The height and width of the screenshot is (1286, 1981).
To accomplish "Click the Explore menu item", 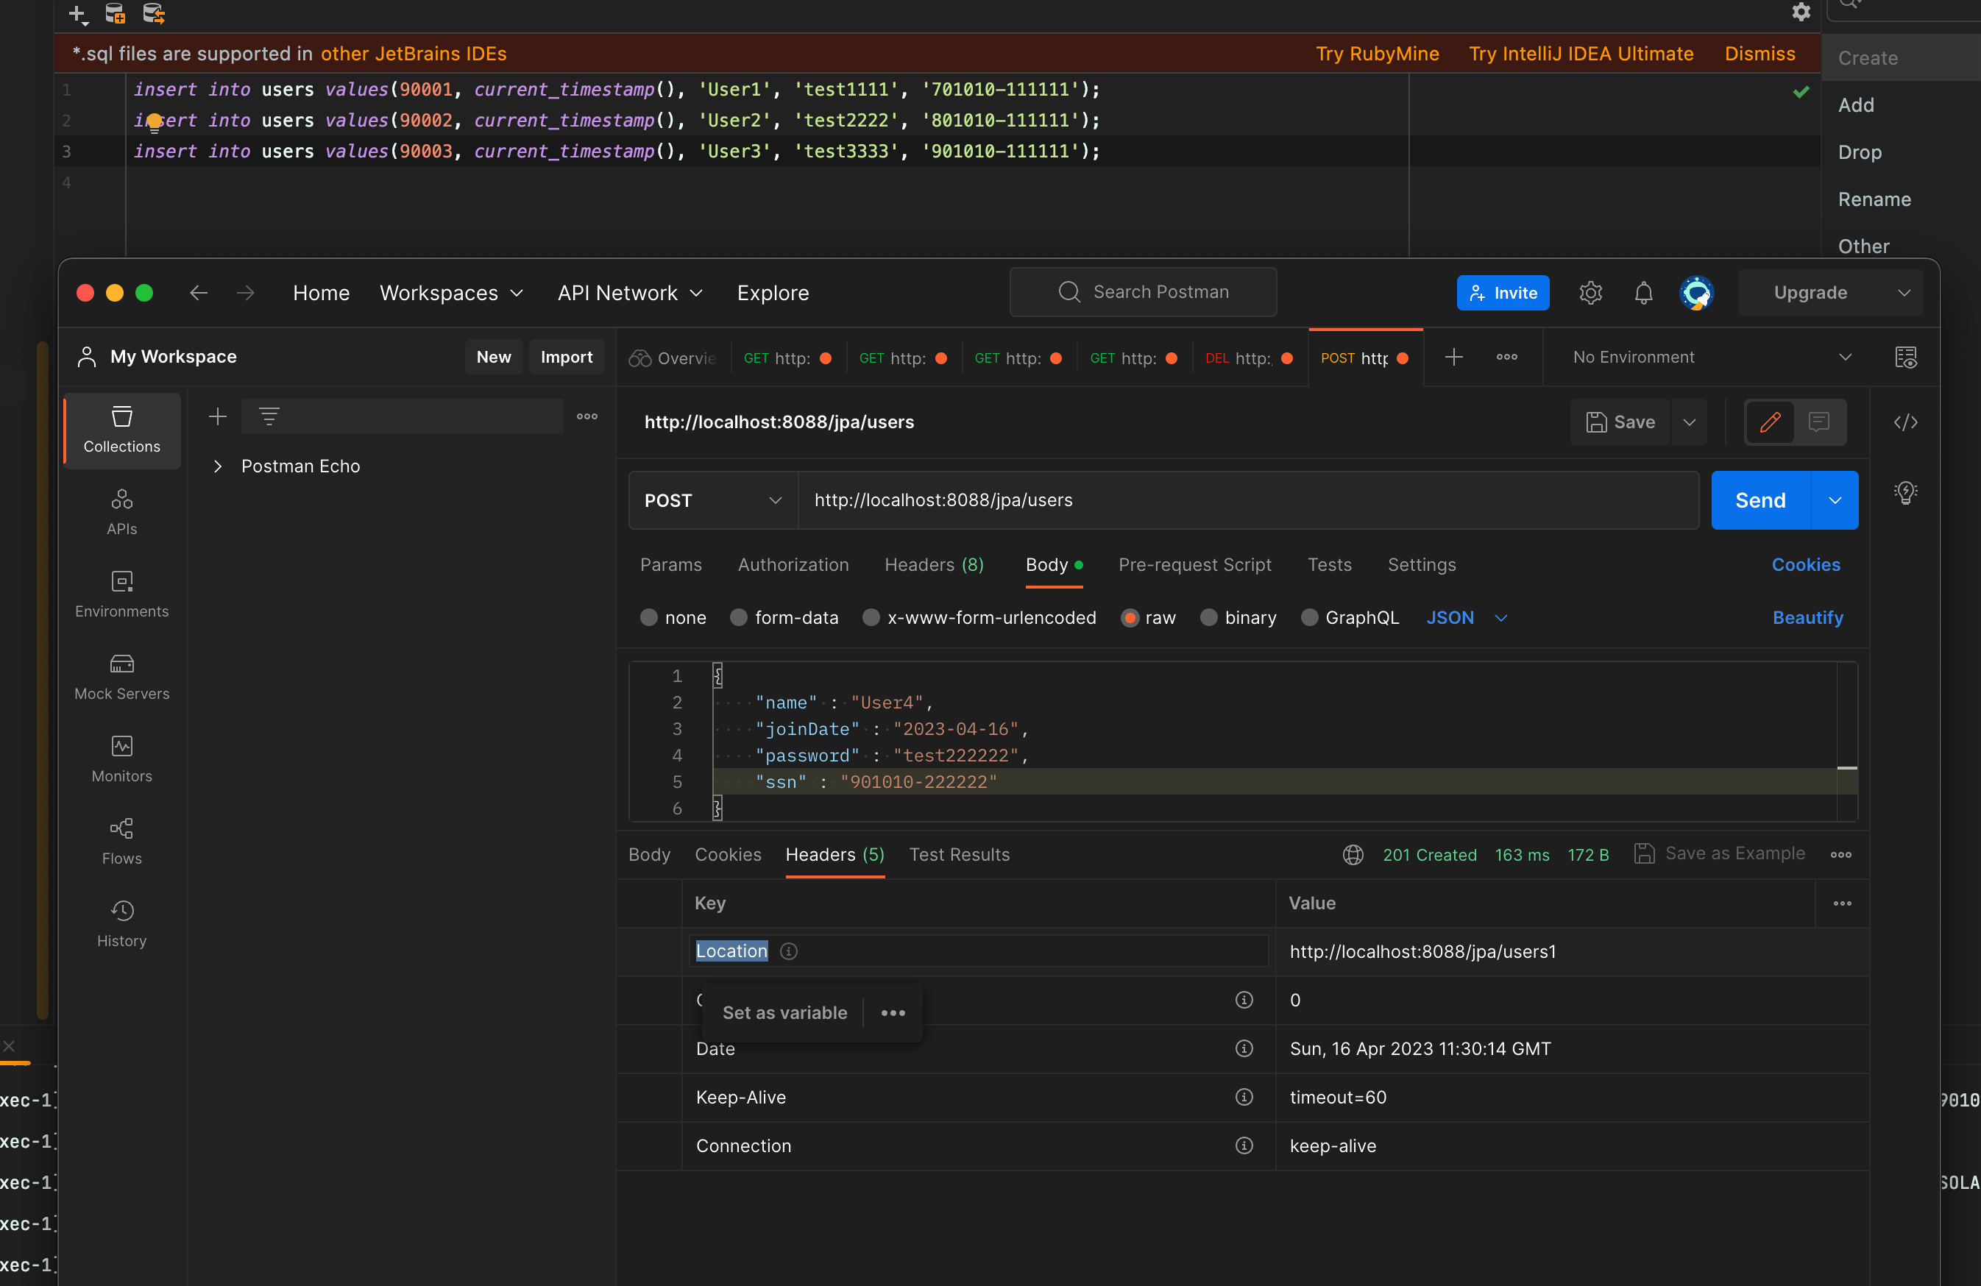I will point(773,292).
